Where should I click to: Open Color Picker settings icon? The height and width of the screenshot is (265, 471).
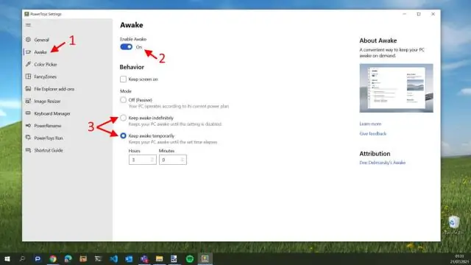(x=28, y=64)
